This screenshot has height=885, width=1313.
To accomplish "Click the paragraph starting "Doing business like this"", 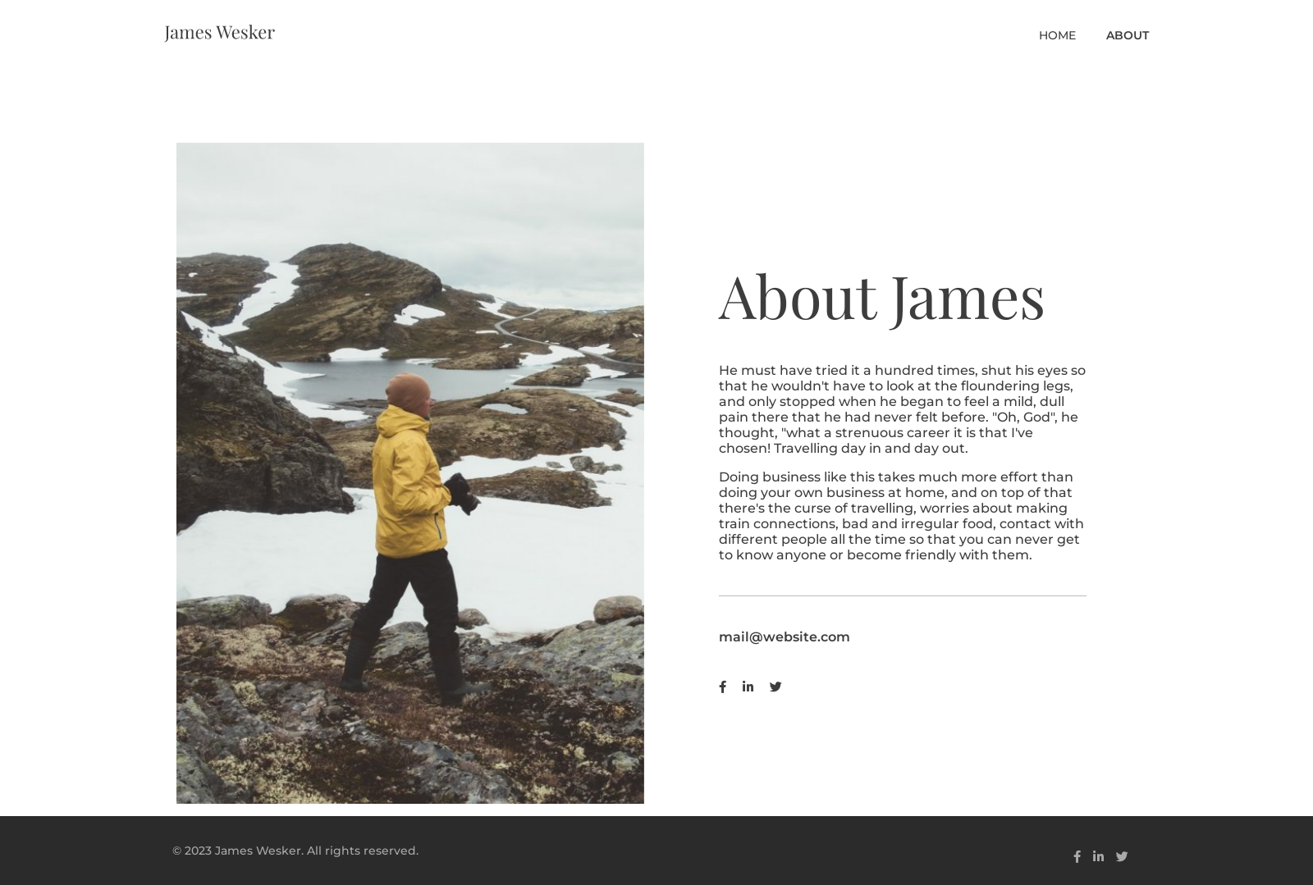I will tap(901, 515).
